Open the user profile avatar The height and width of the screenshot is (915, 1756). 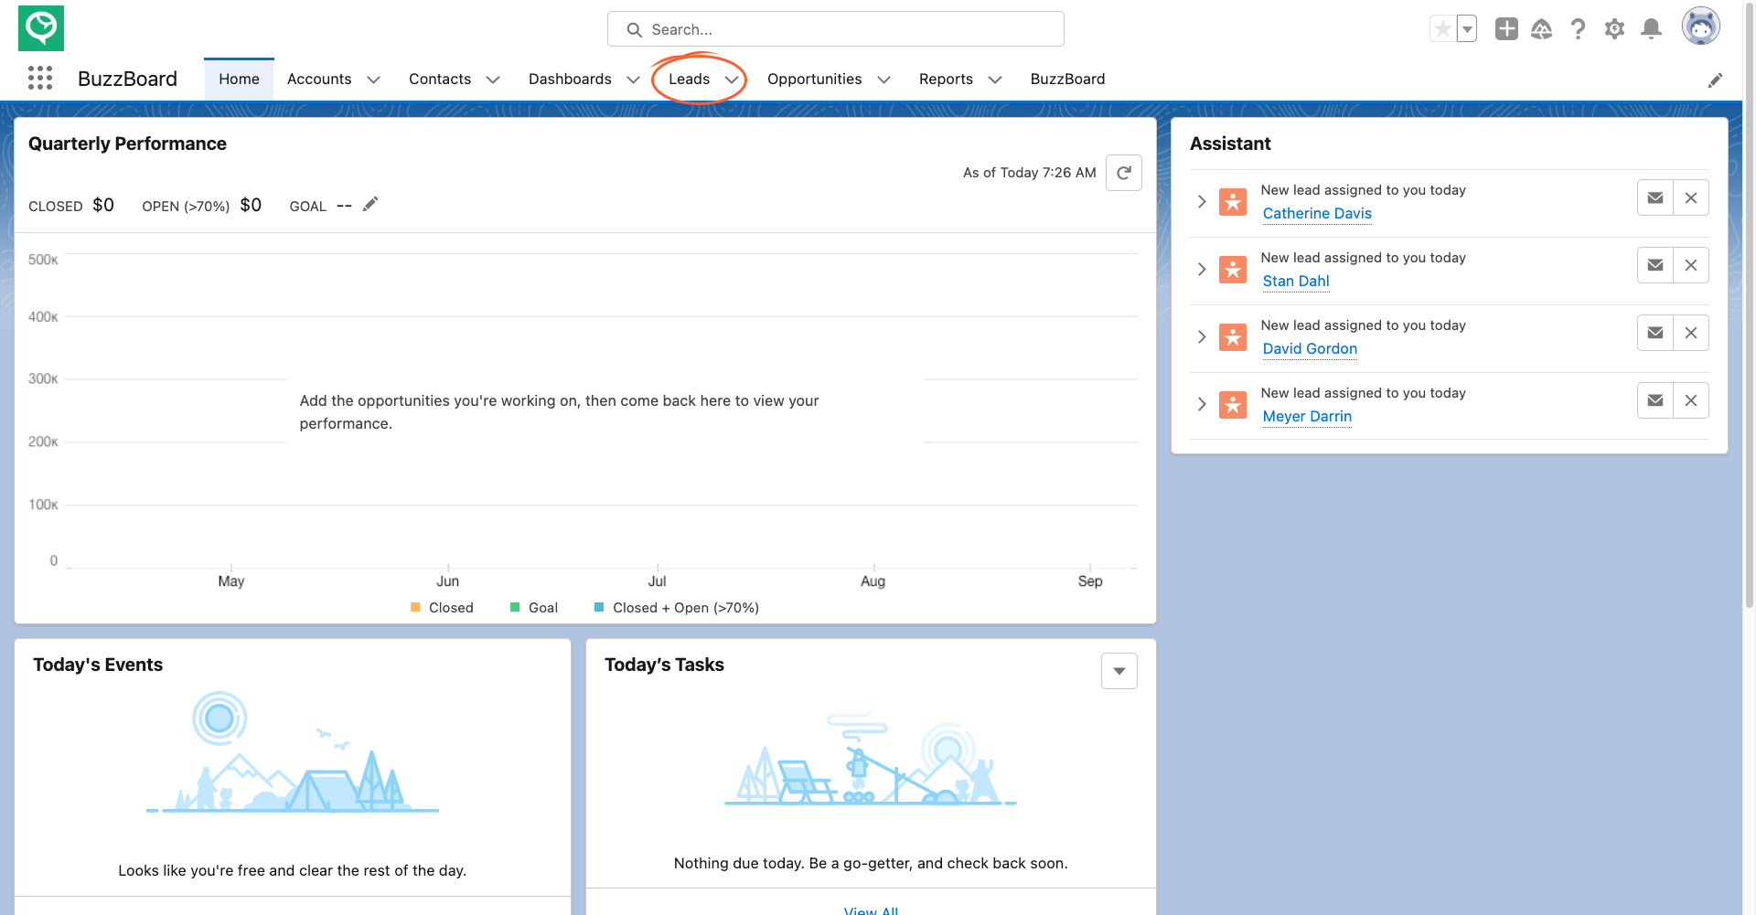coord(1701,27)
